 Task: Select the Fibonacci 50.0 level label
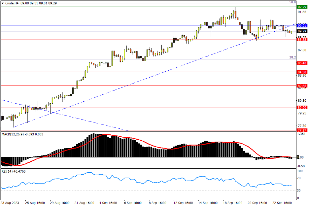point(292,2)
